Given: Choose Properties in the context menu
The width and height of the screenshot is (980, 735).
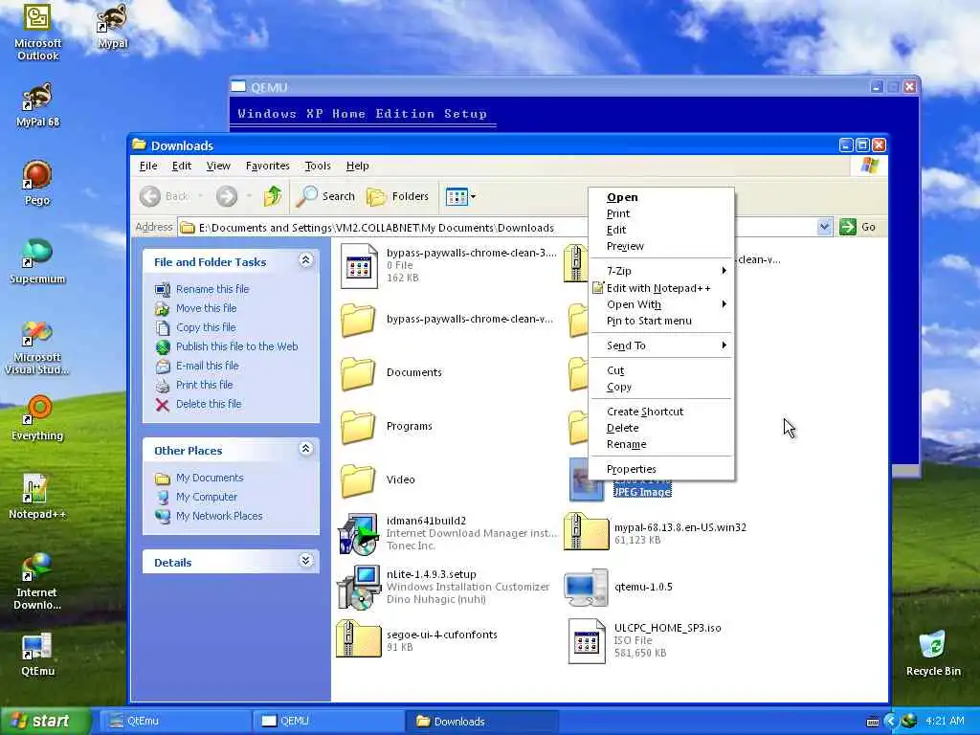Looking at the screenshot, I should pyautogui.click(x=661, y=469).
